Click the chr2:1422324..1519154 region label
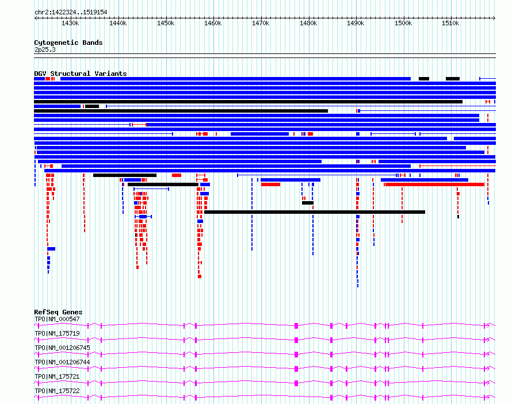Screen dimensions: 512x404 [x=71, y=12]
